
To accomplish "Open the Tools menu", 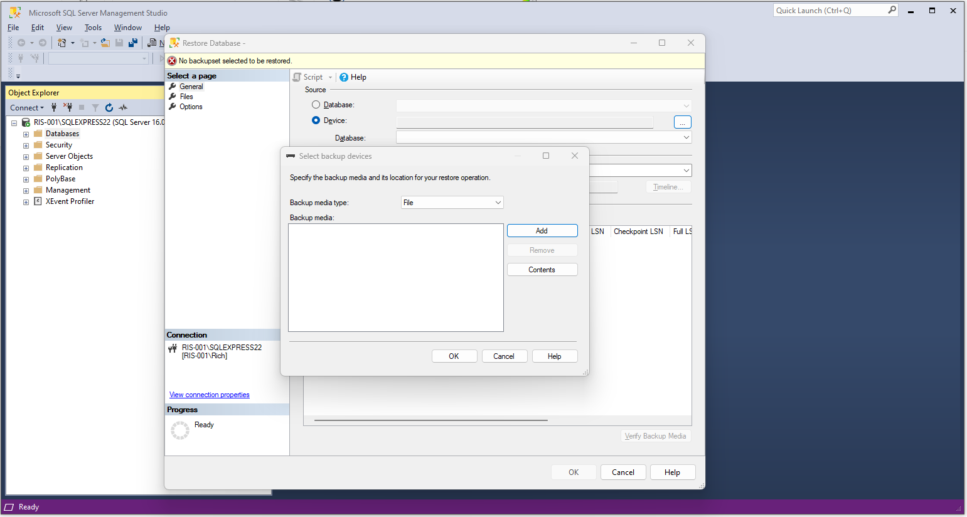I will 93,28.
